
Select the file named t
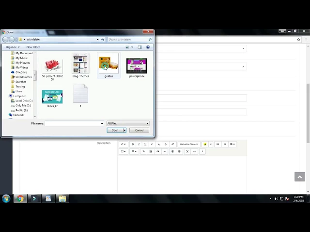[x=80, y=96]
